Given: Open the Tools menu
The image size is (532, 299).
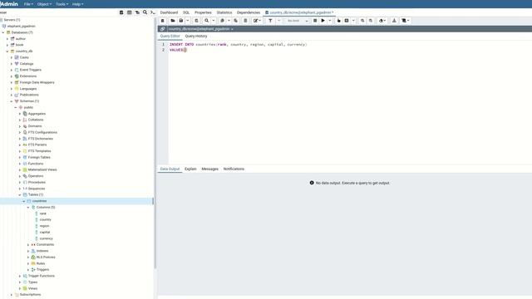Looking at the screenshot, I should pos(62,4).
